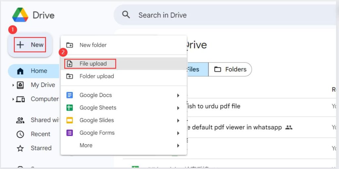This screenshot has height=169, width=339.
Task: Click the New folder icon
Action: 70,45
